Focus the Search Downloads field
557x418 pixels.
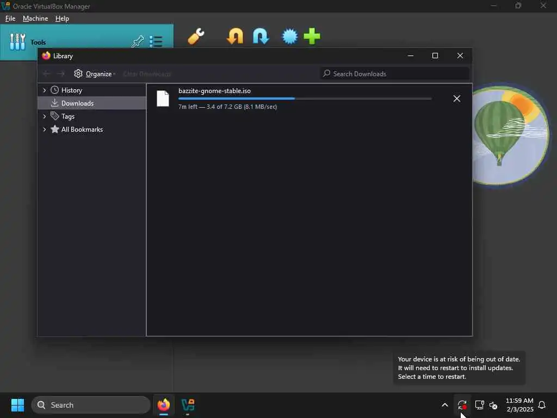pos(394,73)
